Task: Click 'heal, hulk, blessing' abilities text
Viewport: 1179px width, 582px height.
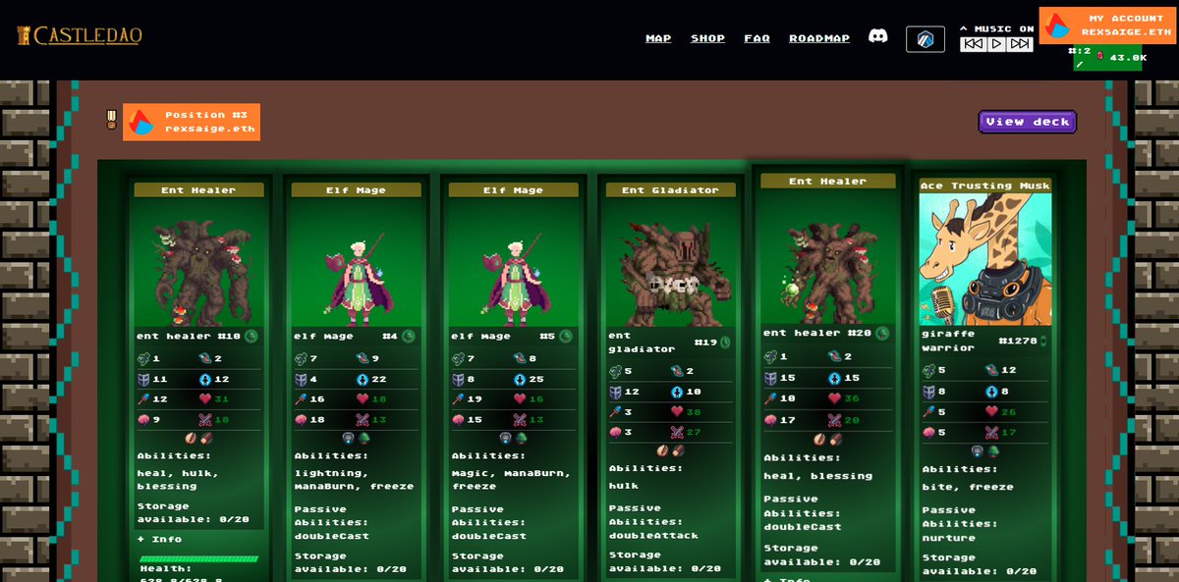Action: tap(179, 479)
